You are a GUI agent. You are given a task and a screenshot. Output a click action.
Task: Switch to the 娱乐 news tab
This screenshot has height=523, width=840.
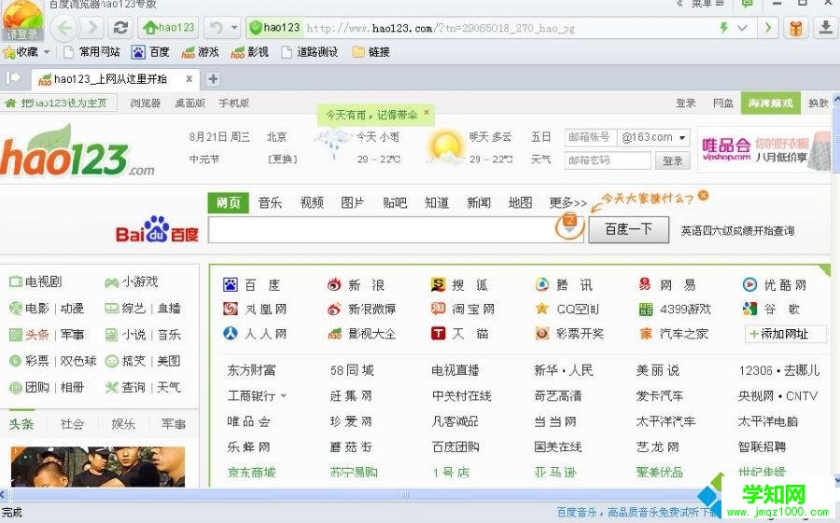tap(123, 424)
